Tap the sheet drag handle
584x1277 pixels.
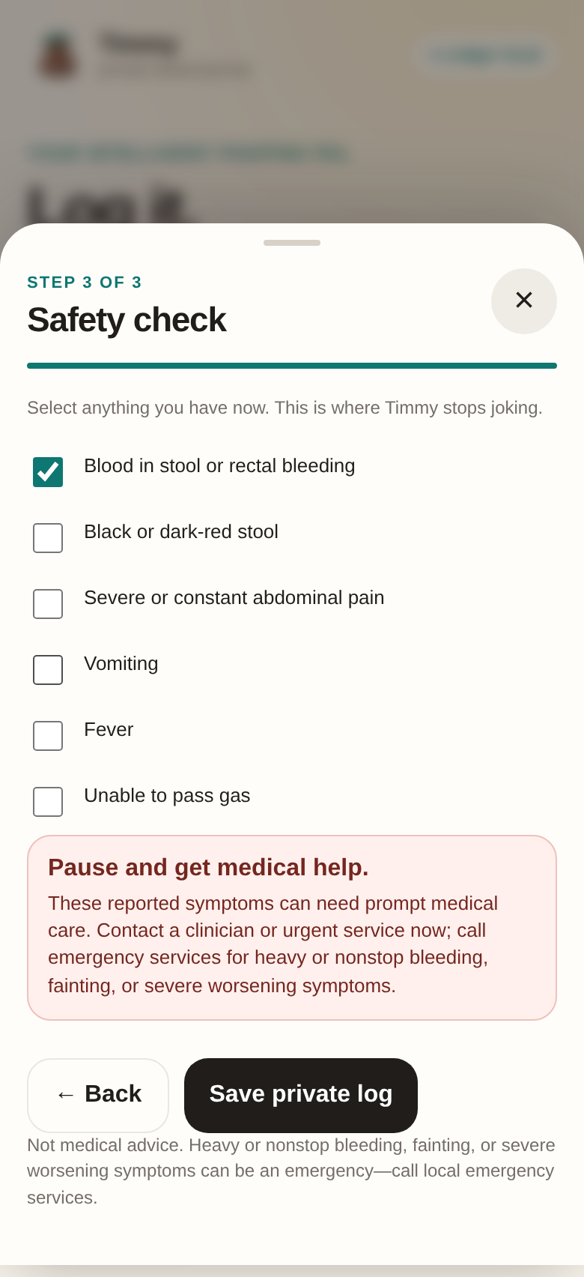click(x=292, y=243)
